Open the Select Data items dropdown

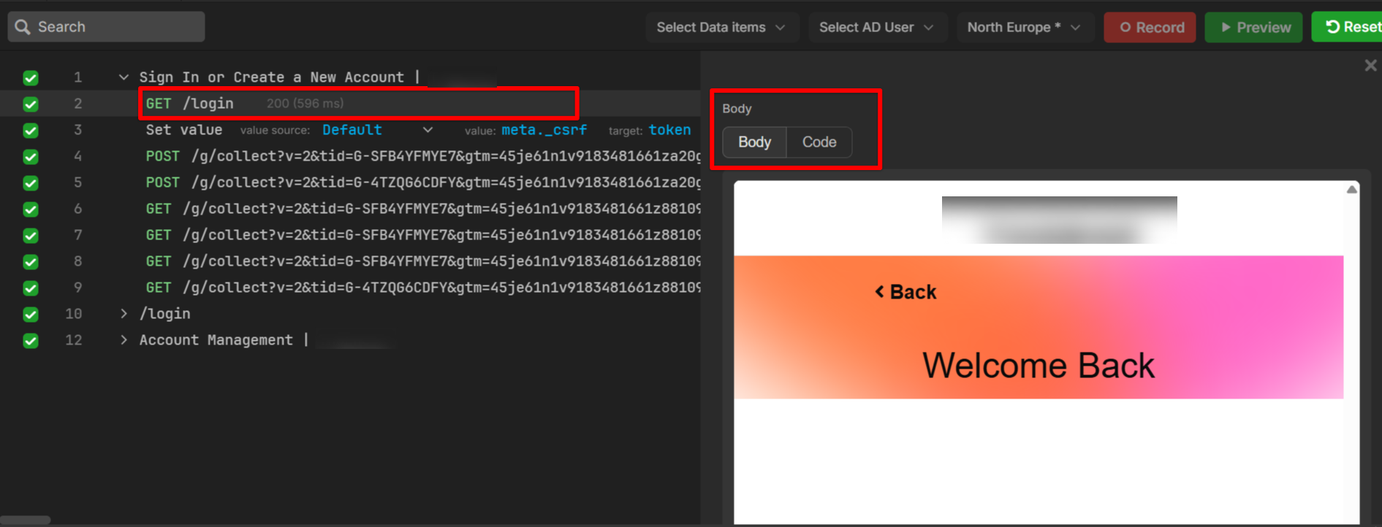pyautogui.click(x=721, y=28)
